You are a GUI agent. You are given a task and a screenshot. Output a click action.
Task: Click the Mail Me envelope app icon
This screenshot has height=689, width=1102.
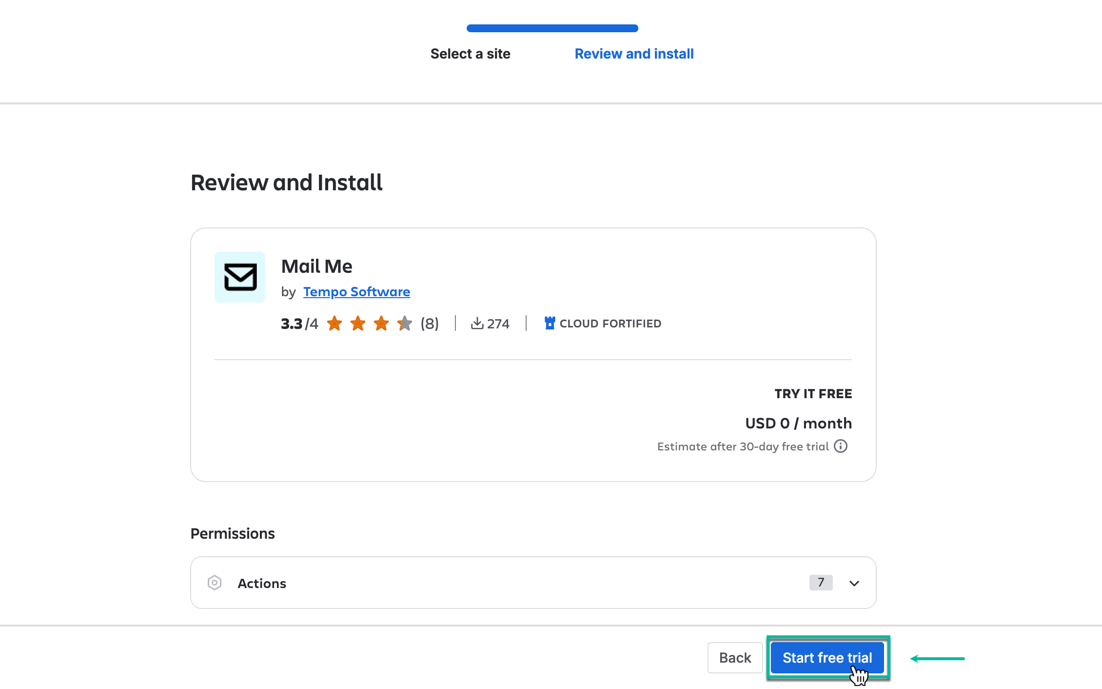point(240,277)
